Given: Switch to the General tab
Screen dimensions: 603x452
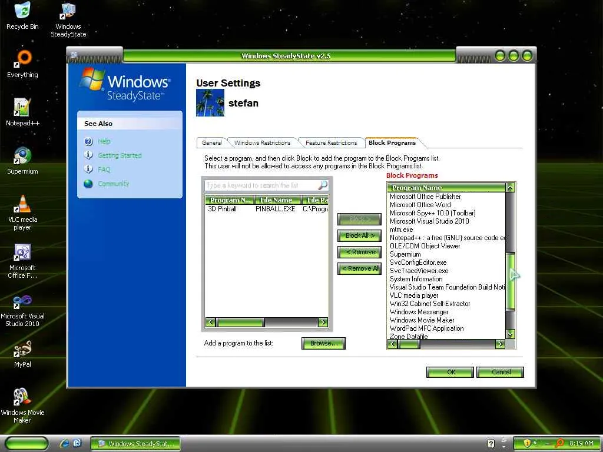Looking at the screenshot, I should coord(211,142).
